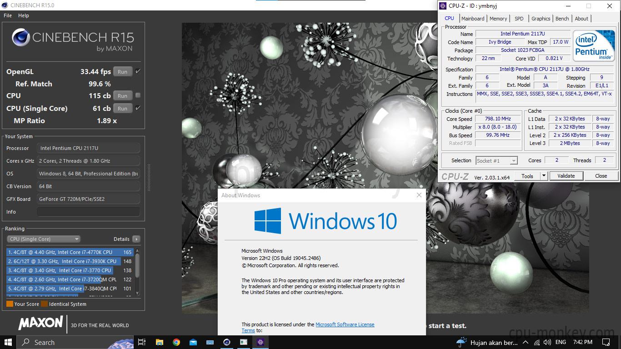Launch Google Chrome from the taskbar
Viewport: 621px width, 349px height.
176,342
